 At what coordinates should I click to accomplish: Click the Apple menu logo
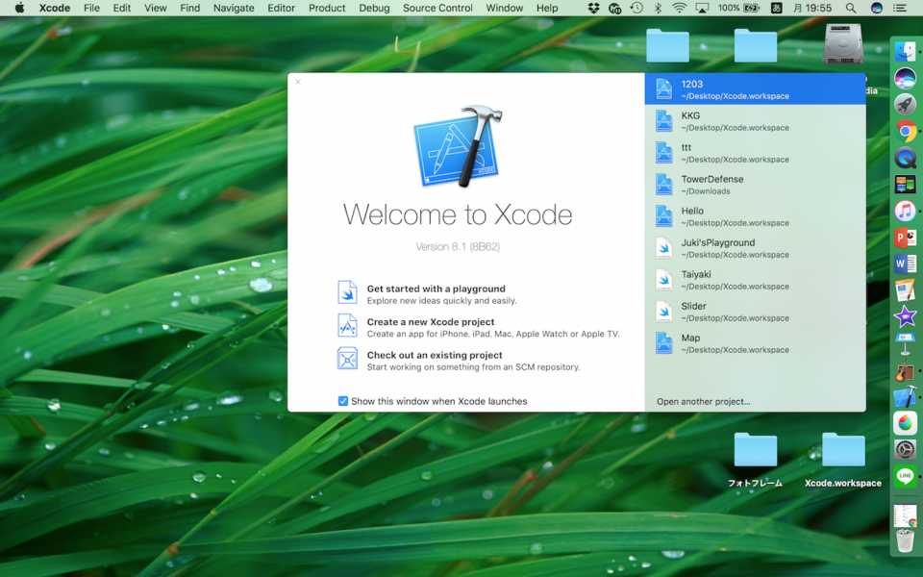pyautogui.click(x=19, y=8)
